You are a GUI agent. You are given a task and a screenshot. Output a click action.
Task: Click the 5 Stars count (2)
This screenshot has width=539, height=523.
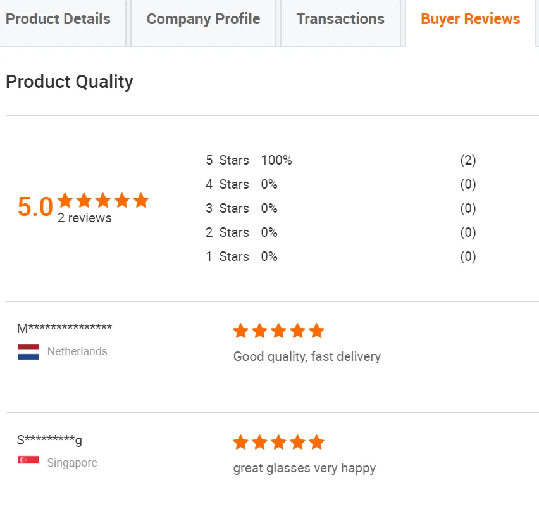click(x=468, y=161)
